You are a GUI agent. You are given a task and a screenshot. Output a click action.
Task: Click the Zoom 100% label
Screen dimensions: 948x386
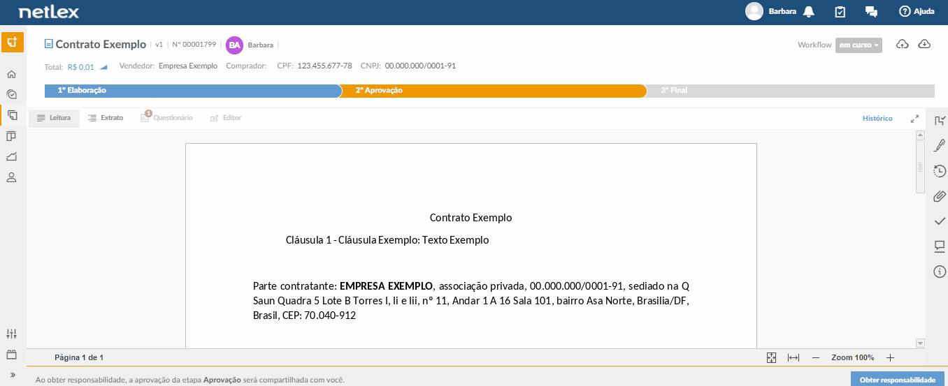[x=852, y=357]
